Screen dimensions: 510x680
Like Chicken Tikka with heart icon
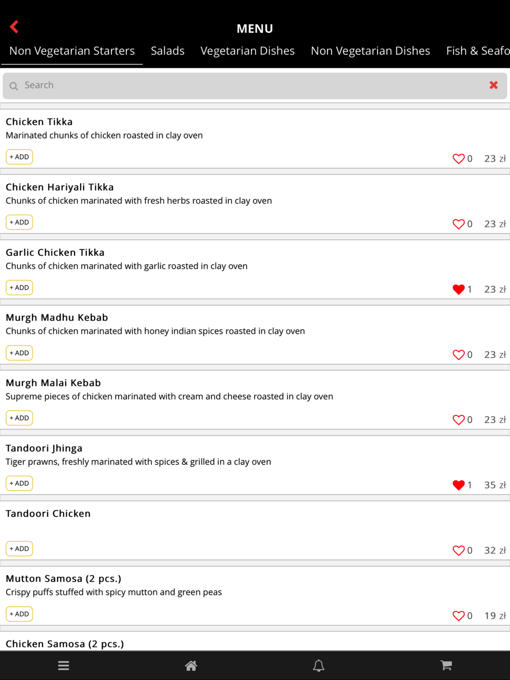coord(458,159)
